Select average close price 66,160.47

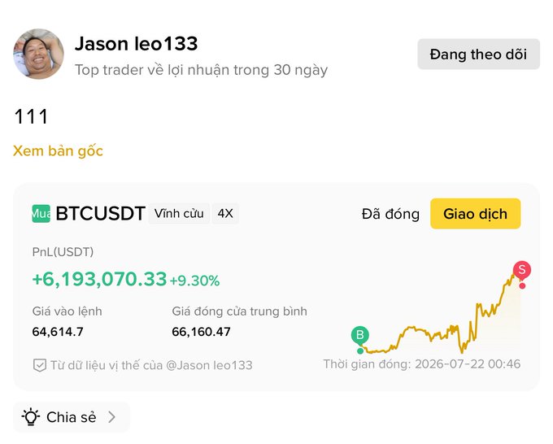click(201, 332)
